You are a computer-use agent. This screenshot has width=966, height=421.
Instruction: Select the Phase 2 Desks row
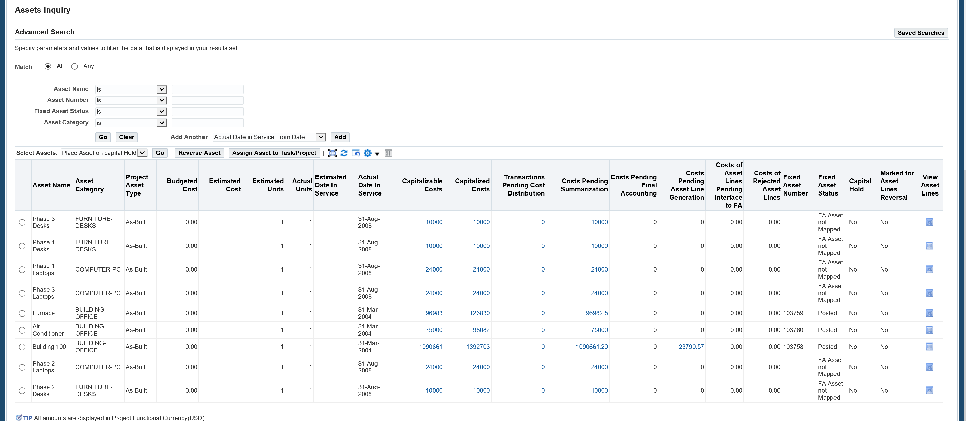pos(22,391)
